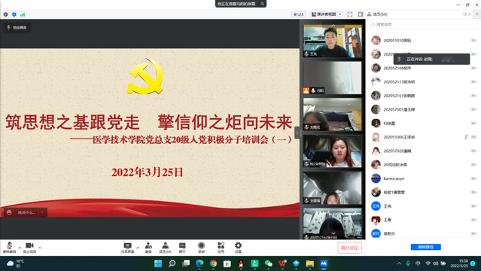Image resolution: width=481 pixels, height=271 pixels.
Task: Toggle the 成员 members panel in bottom toolbar
Action: (165, 248)
